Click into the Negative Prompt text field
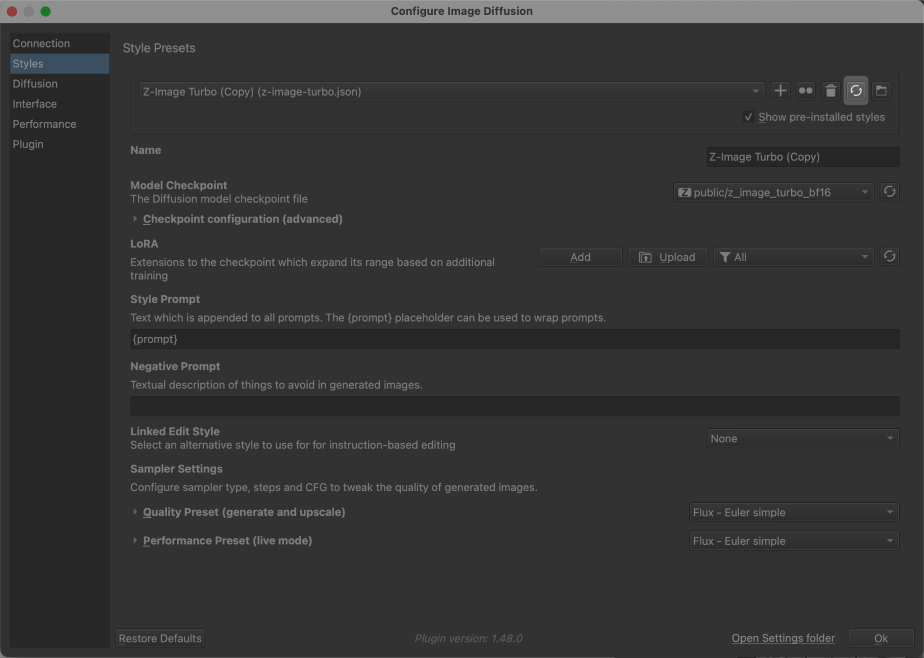The height and width of the screenshot is (658, 924). click(x=514, y=406)
